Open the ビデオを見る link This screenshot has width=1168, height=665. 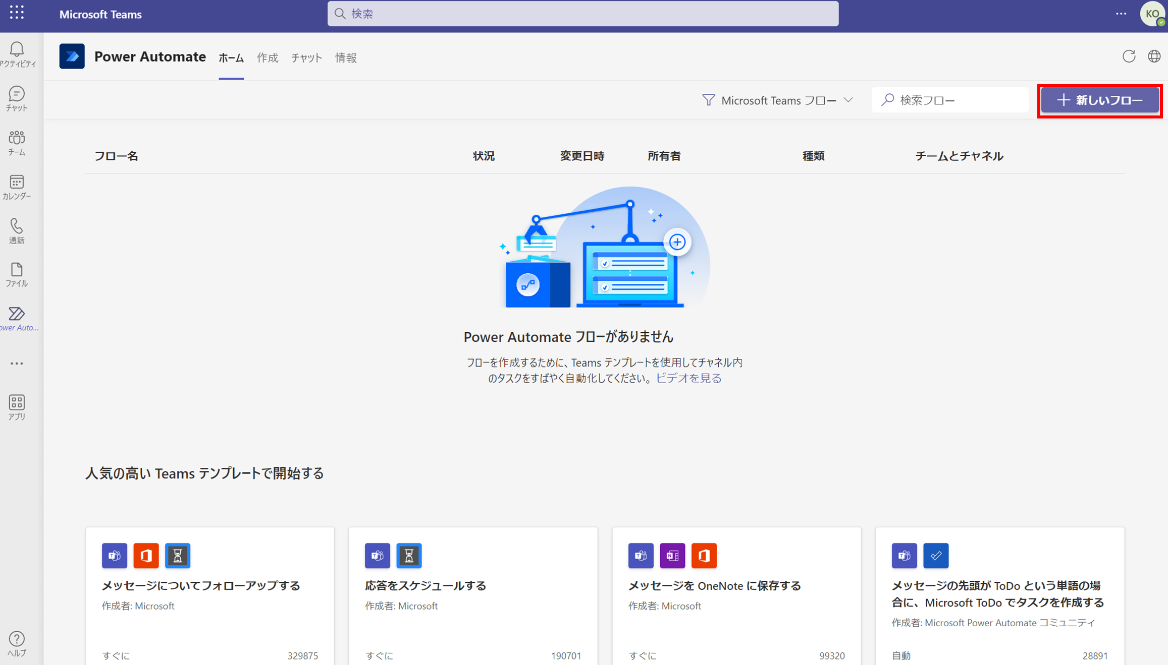point(688,378)
